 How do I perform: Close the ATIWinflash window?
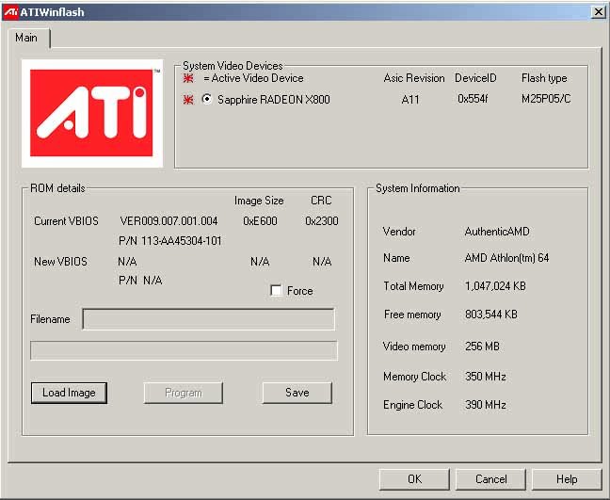tap(598, 11)
